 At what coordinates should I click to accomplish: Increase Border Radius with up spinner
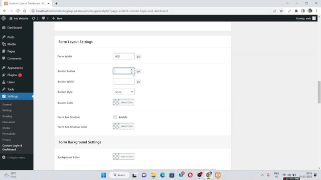point(131,69)
